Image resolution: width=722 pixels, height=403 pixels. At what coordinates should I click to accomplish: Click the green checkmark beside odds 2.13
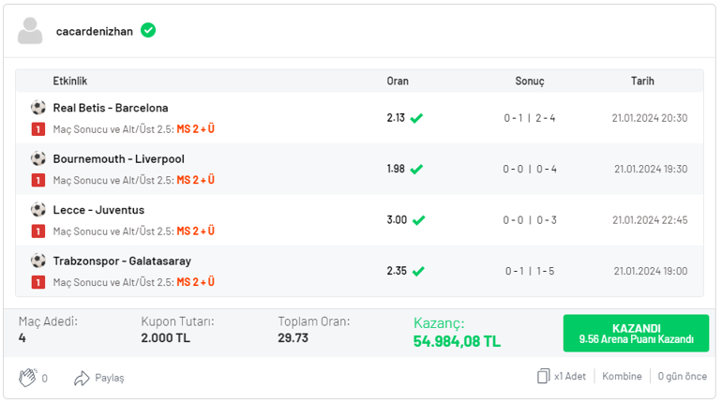tap(416, 118)
